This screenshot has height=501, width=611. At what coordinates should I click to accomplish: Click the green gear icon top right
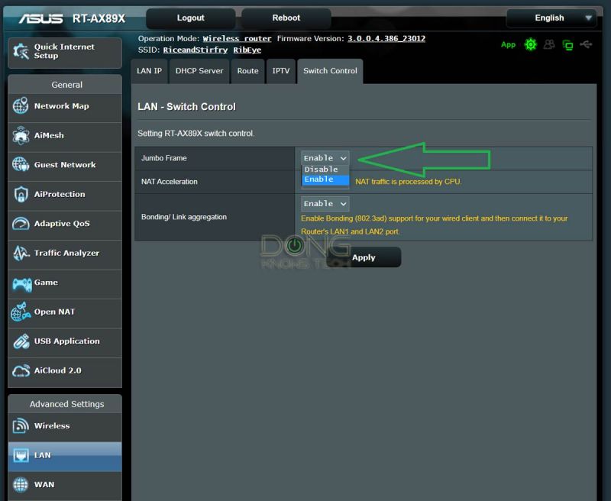530,45
